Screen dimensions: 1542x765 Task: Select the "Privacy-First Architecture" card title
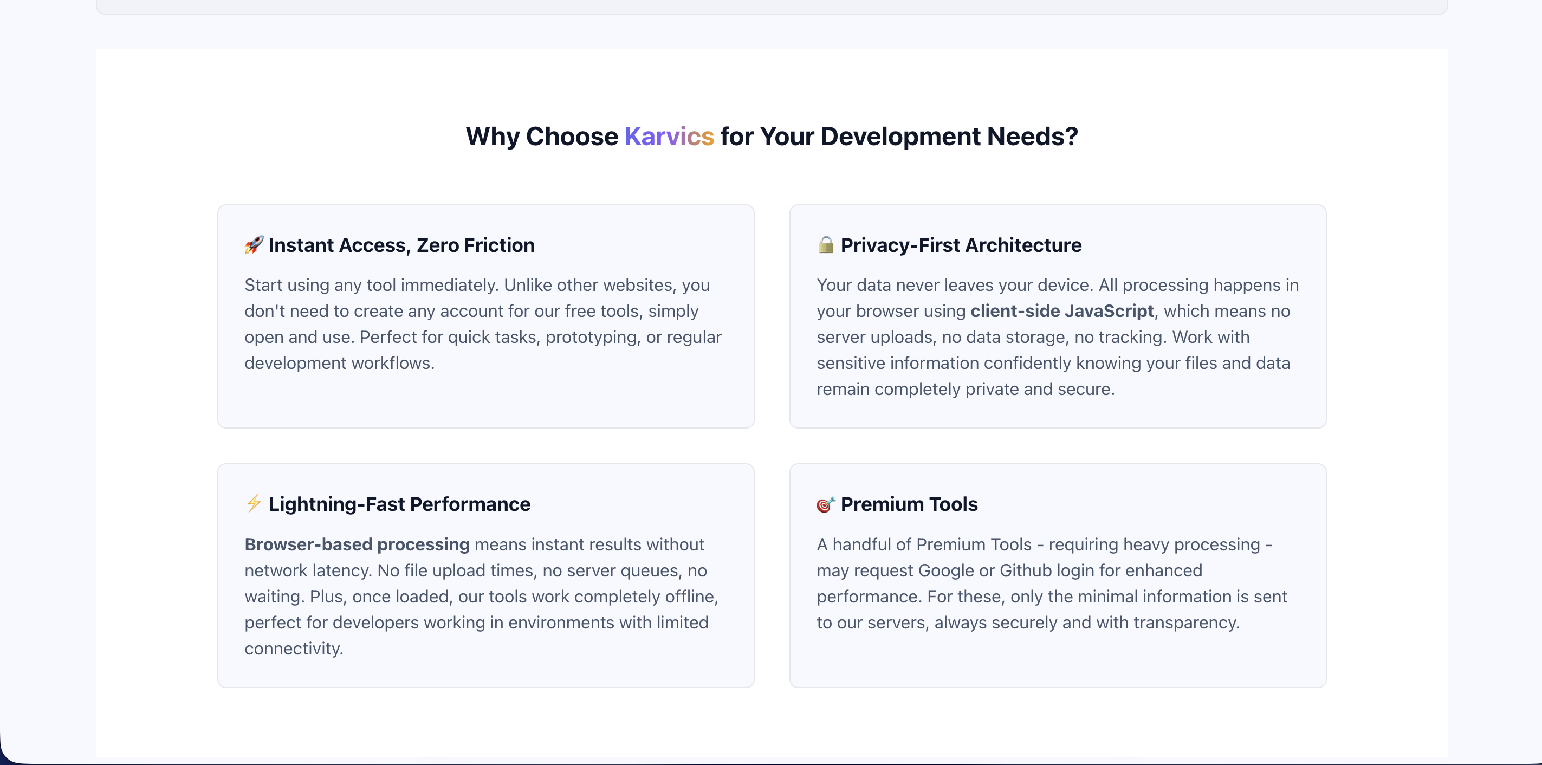[961, 245]
